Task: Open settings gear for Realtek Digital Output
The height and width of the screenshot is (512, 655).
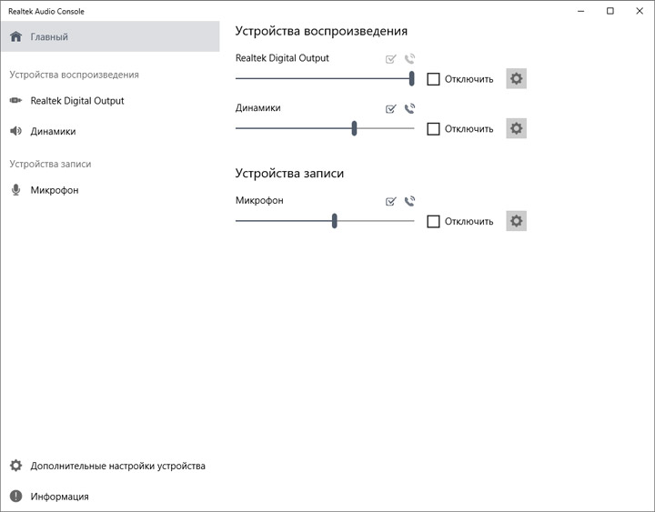Action: click(x=517, y=79)
